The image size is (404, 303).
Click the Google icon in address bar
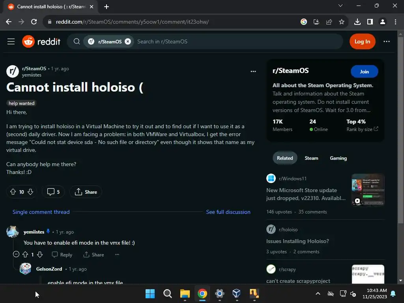[303, 22]
